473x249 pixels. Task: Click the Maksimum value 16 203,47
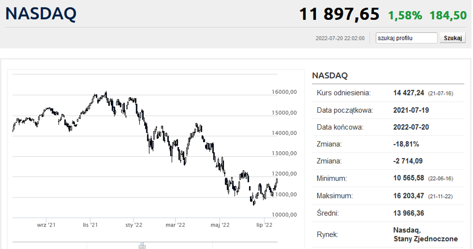click(x=409, y=196)
